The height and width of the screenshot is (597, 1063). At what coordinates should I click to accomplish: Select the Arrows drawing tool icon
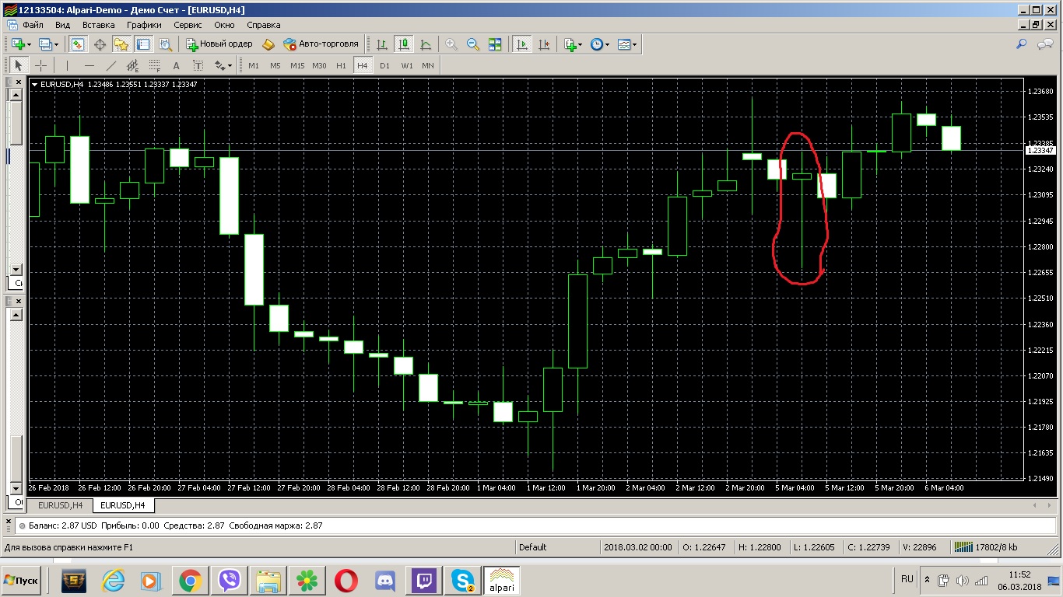point(219,65)
